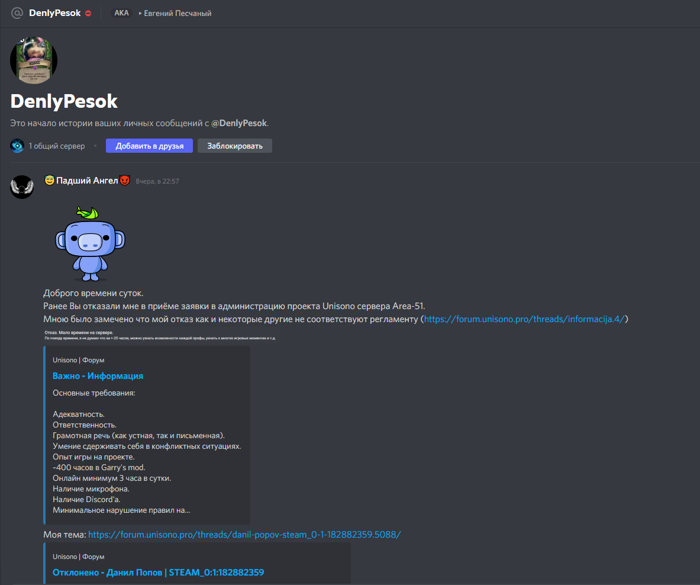Open Падший Ангел's message avatar
Image resolution: width=700 pixels, height=585 pixels.
point(22,187)
